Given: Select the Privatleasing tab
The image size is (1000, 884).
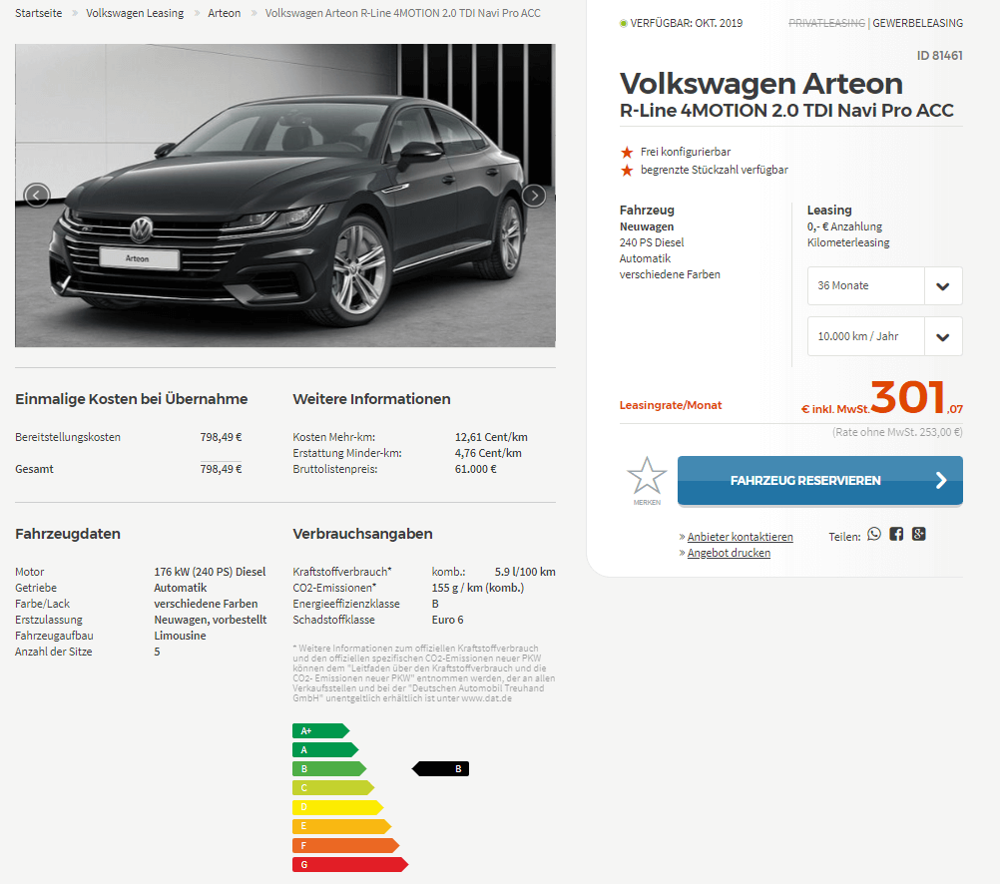Looking at the screenshot, I should (826, 23).
